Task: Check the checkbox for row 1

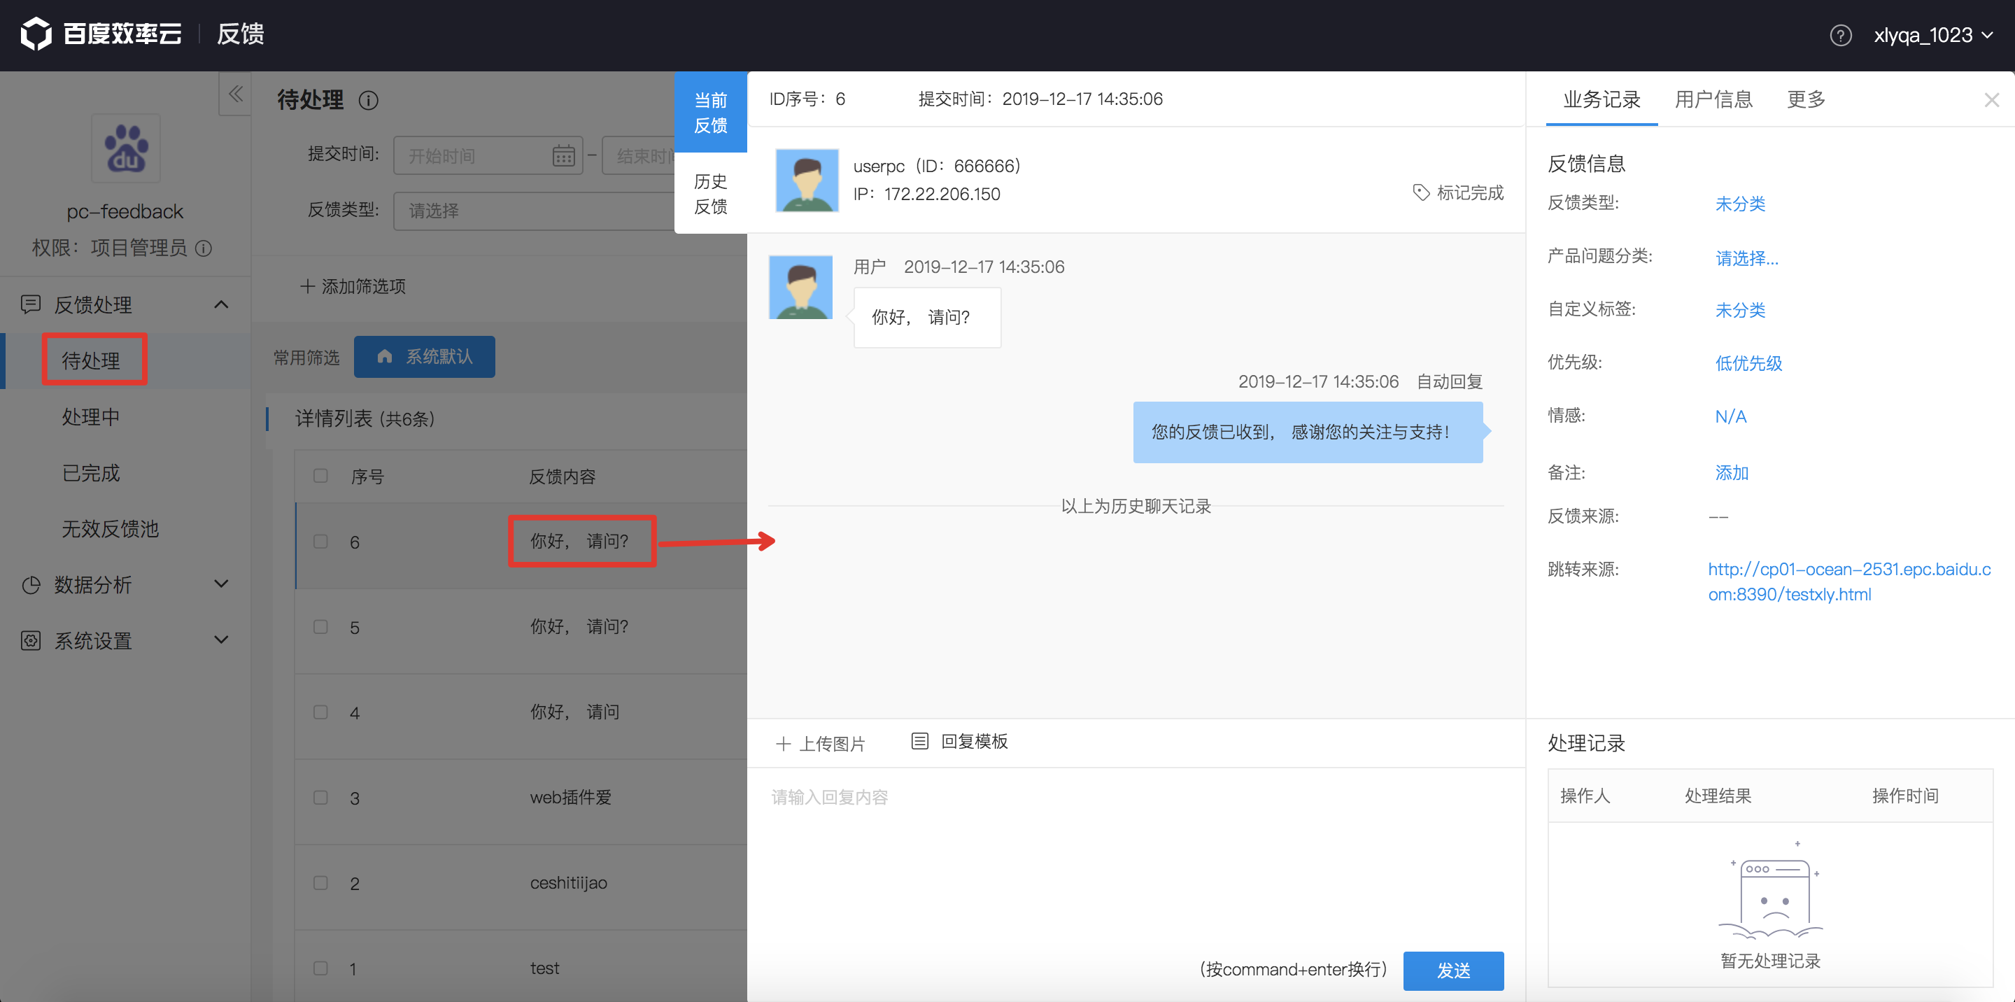Action: tap(320, 968)
